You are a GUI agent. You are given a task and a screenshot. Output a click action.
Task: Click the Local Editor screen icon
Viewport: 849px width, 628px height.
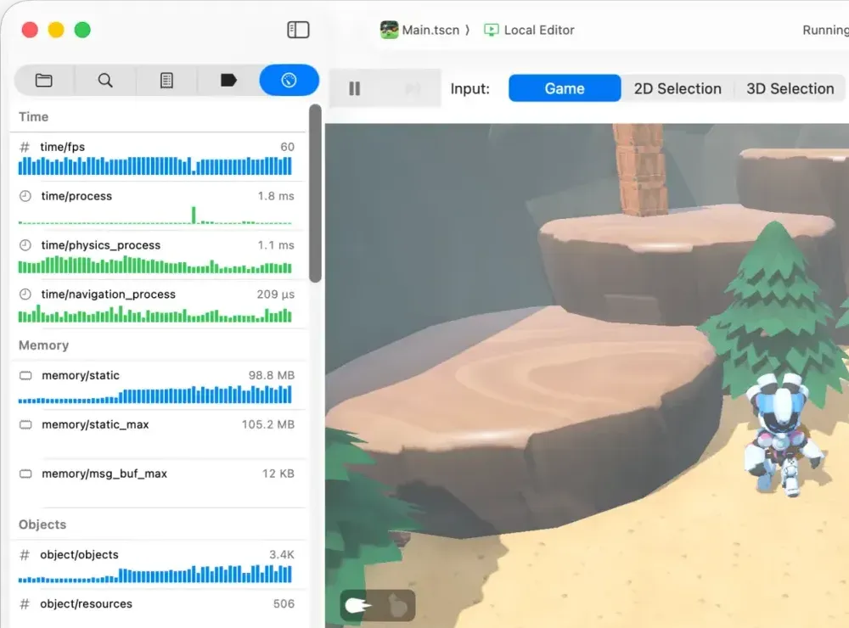point(491,30)
